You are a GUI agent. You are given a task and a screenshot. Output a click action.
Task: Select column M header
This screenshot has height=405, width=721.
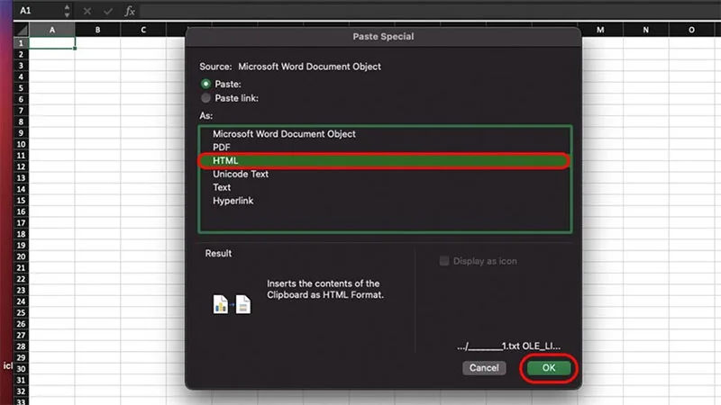[x=600, y=30]
